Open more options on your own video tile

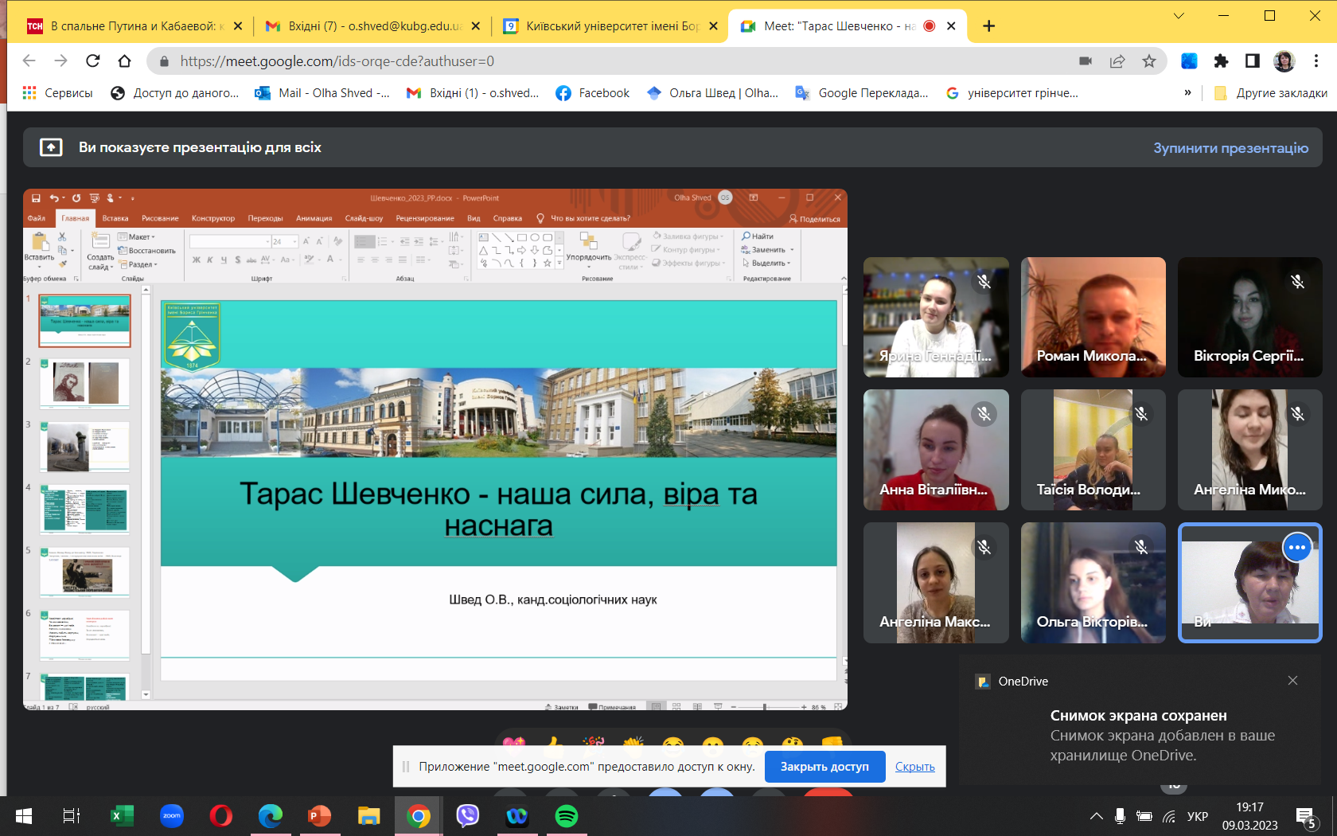1296,547
